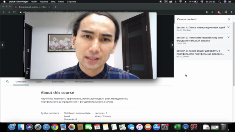The width and height of the screenshot is (235, 132).
Task: Open the Wi-Fi menu bar icon
Action: 180,1
